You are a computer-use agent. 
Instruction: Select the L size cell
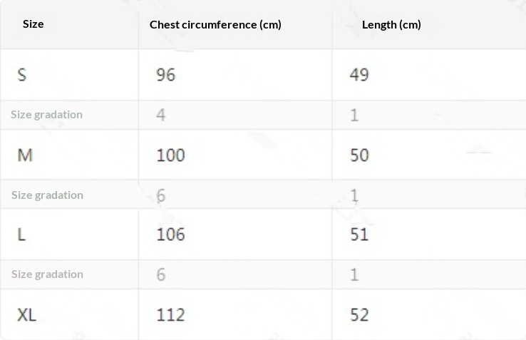pyautogui.click(x=21, y=234)
